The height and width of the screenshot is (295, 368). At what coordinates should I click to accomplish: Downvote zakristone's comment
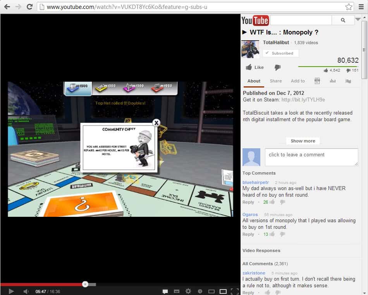[x=278, y=292]
